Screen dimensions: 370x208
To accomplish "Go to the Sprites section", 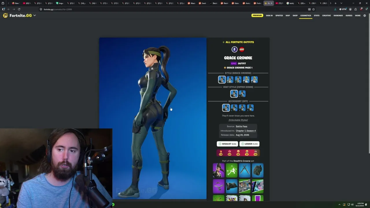I will pos(279,16).
